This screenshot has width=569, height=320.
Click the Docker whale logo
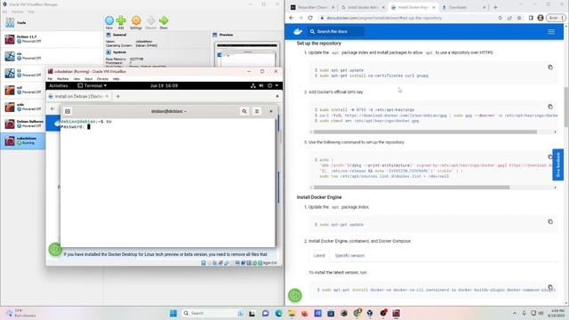tap(298, 32)
